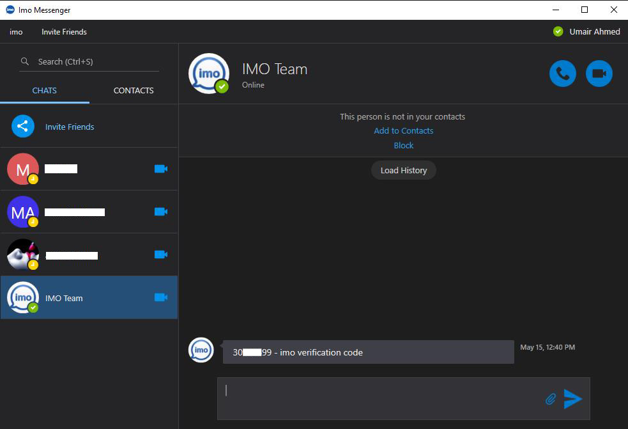Viewport: 628px width, 429px height.
Task: Attach a file with the paperclip icon
Action: 551,399
